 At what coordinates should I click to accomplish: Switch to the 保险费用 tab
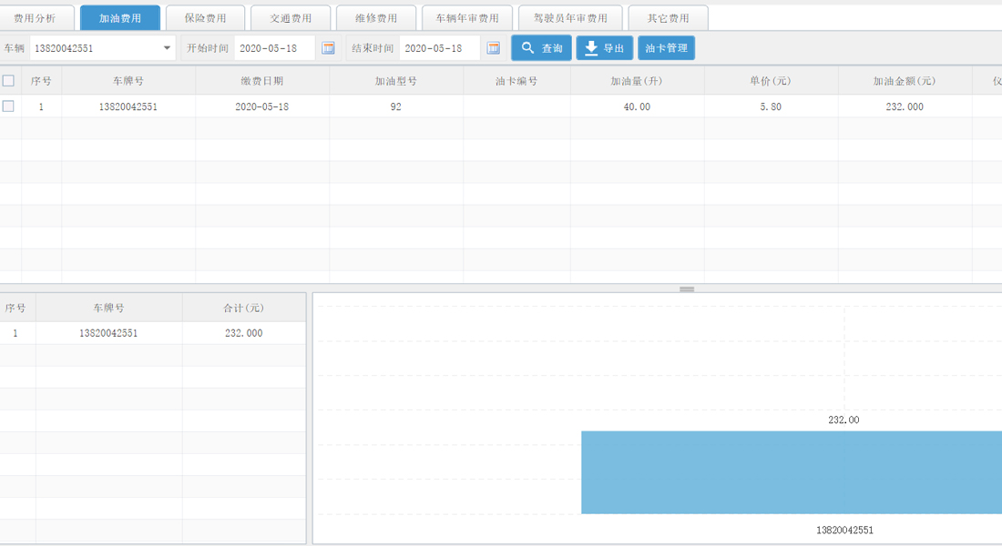(205, 18)
